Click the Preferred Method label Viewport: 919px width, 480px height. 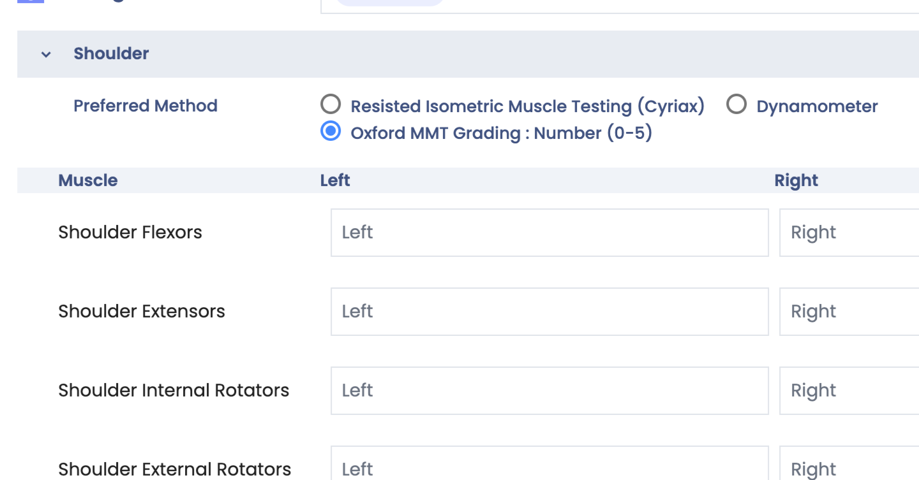pos(146,106)
